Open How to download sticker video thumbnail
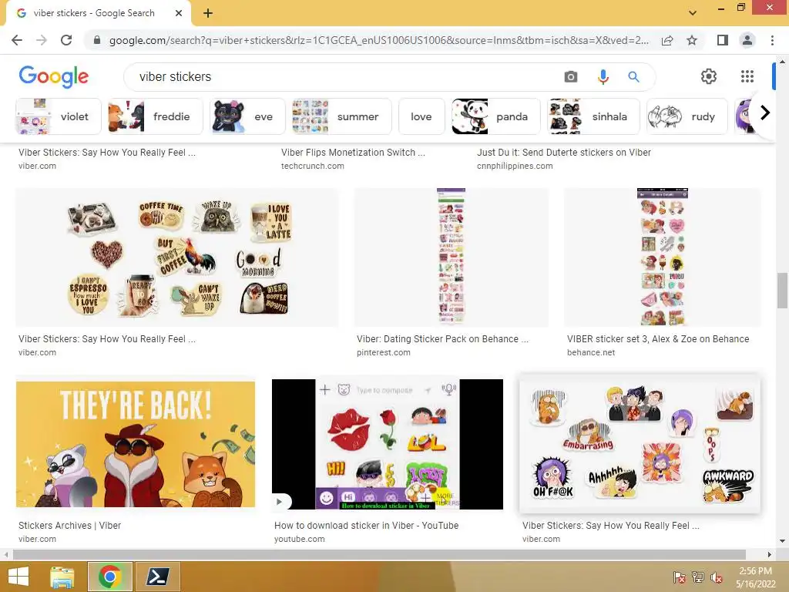The width and height of the screenshot is (789, 592). (388, 444)
